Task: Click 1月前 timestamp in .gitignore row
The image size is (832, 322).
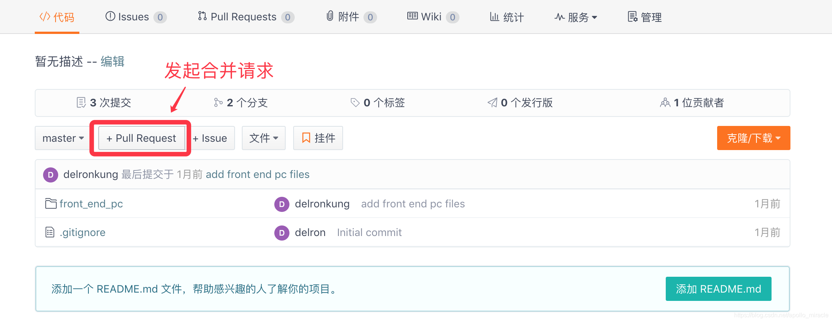Action: pos(767,232)
